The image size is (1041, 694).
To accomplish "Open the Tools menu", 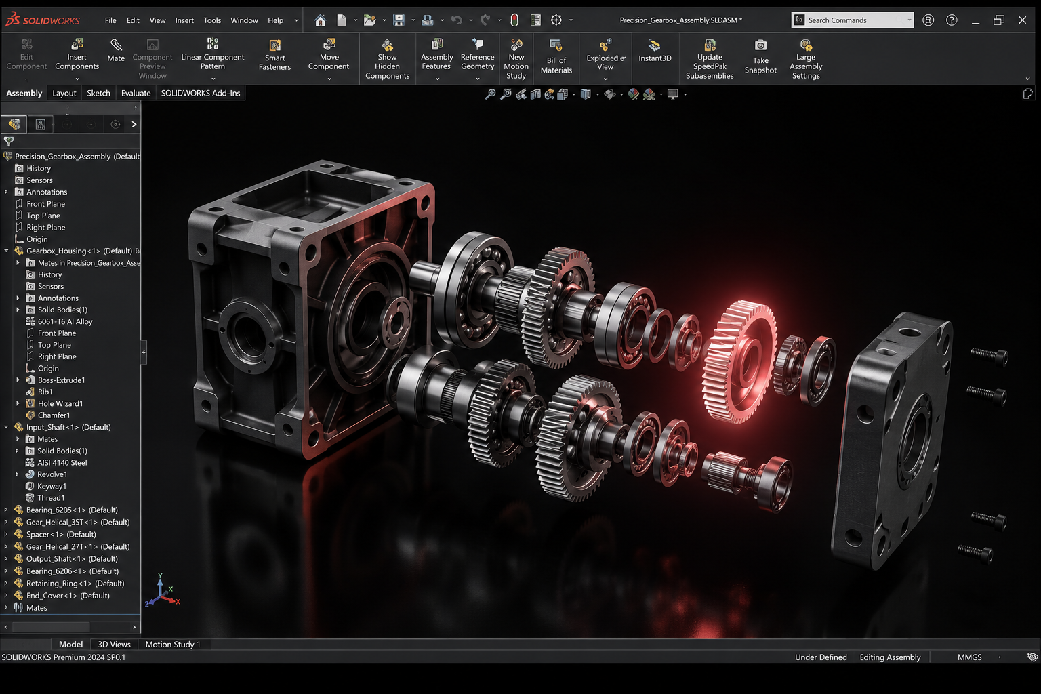I will click(x=212, y=20).
